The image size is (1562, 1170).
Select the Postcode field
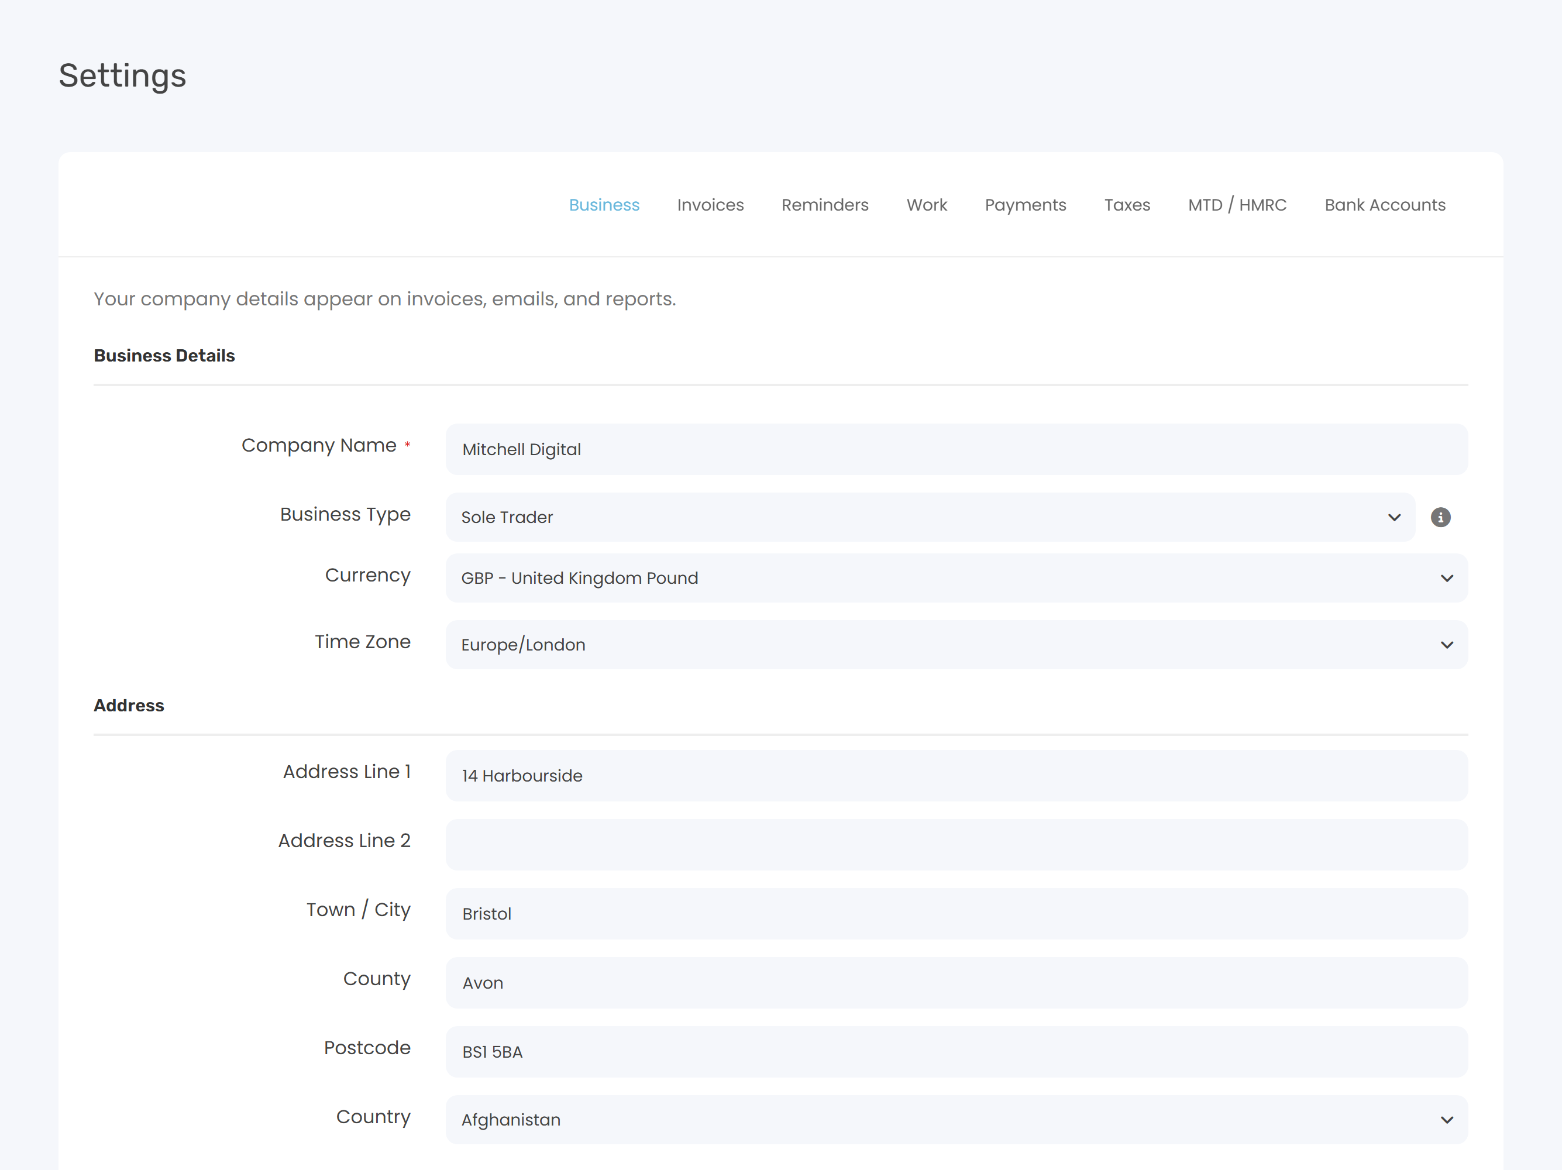[957, 1052]
